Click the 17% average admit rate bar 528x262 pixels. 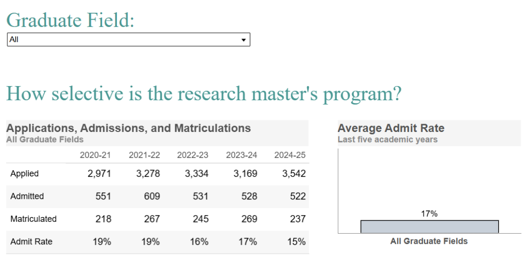pos(429,227)
